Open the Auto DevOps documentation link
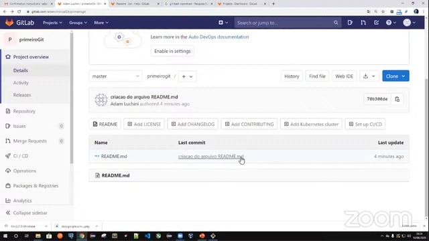The image size is (429, 241). [219, 37]
